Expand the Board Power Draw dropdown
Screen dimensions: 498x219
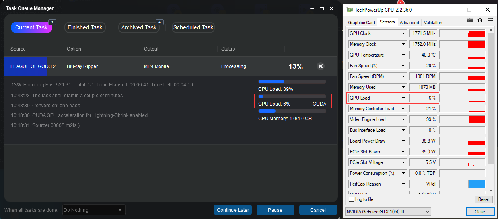pyautogui.click(x=403, y=141)
